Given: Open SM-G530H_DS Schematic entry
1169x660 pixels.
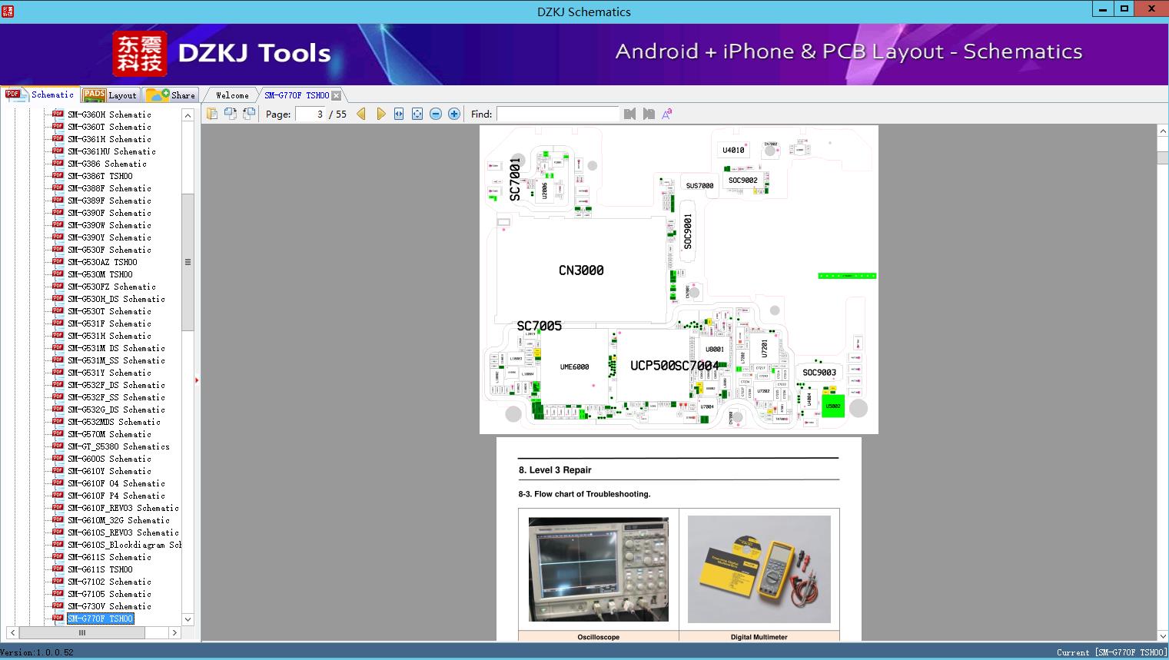Looking at the screenshot, I should (x=116, y=299).
